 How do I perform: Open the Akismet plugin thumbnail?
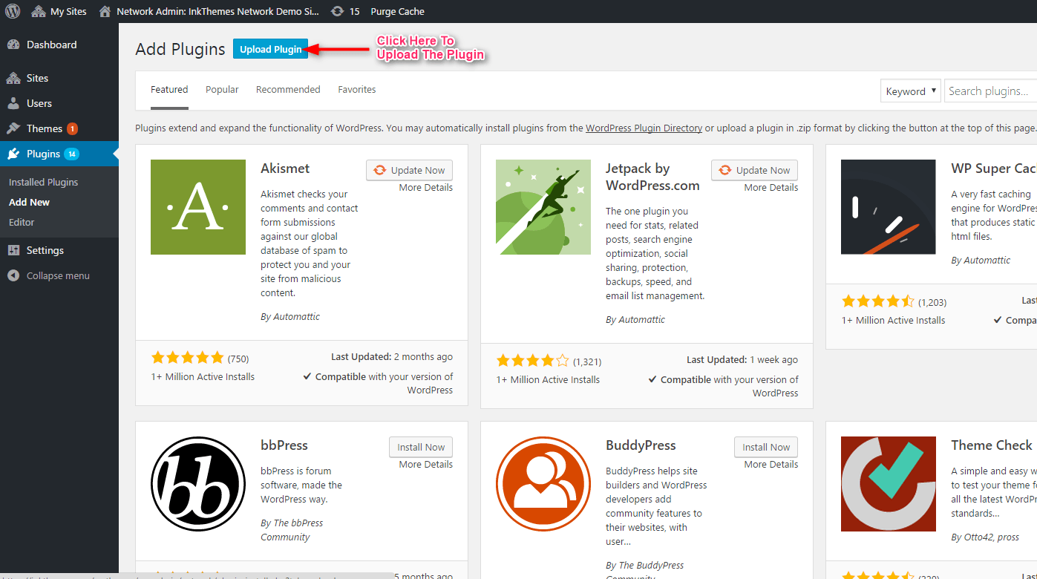tap(198, 207)
